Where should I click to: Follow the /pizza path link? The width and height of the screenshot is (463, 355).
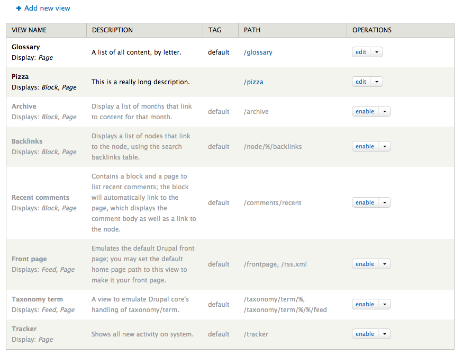pyautogui.click(x=253, y=82)
